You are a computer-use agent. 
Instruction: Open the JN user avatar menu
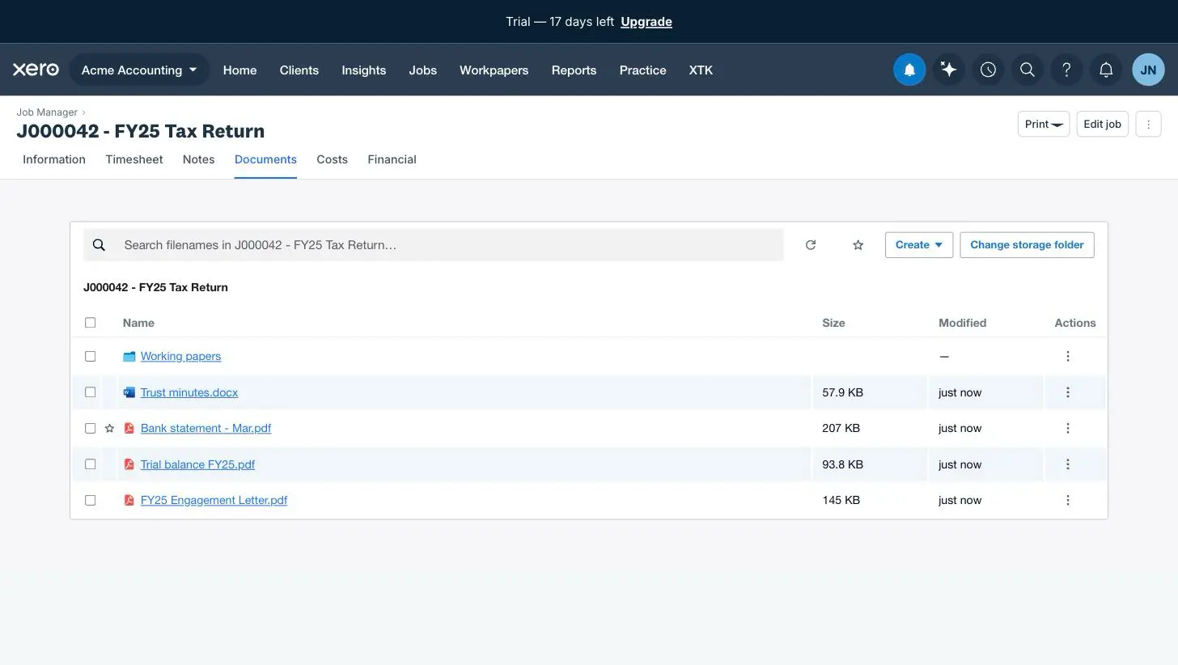pos(1148,70)
